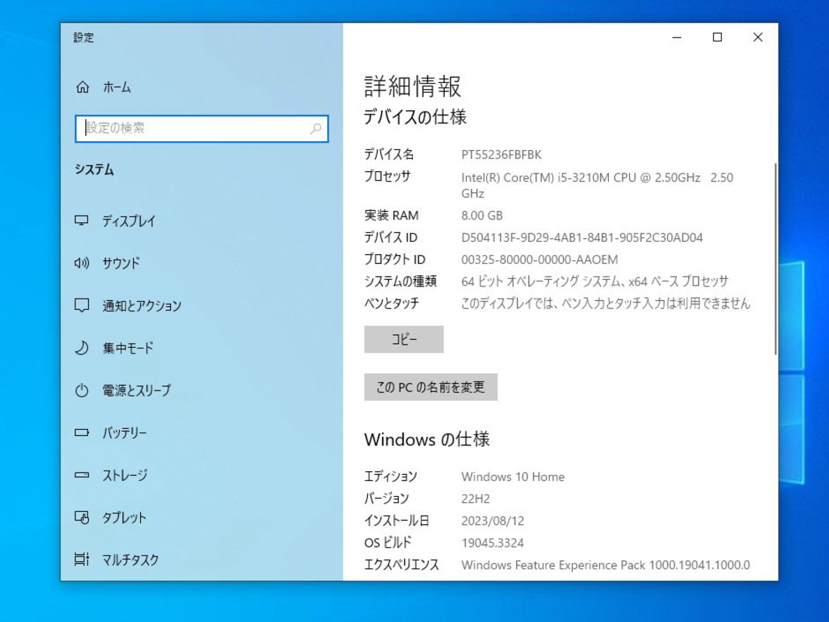Click the notifications speech bubble icon

pyautogui.click(x=81, y=305)
